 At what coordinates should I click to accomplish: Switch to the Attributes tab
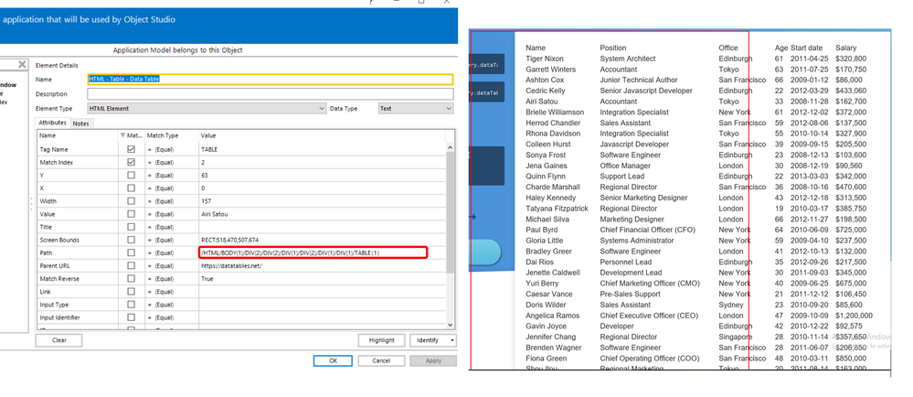tap(52, 123)
